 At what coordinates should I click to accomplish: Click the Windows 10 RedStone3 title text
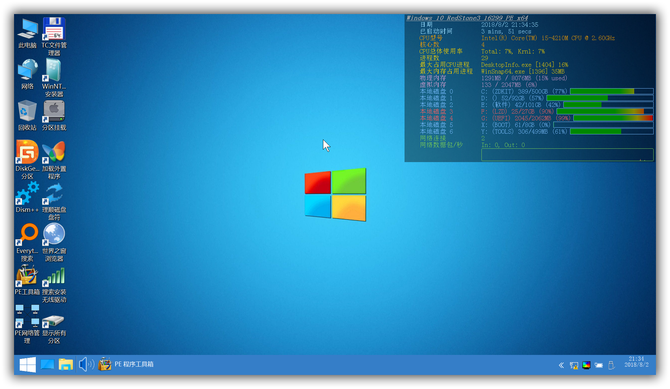(467, 18)
